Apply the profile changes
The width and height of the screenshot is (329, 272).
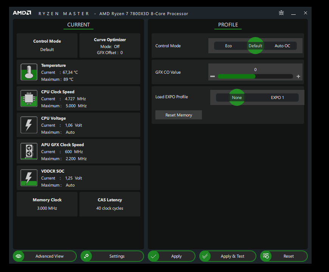(x=172, y=256)
